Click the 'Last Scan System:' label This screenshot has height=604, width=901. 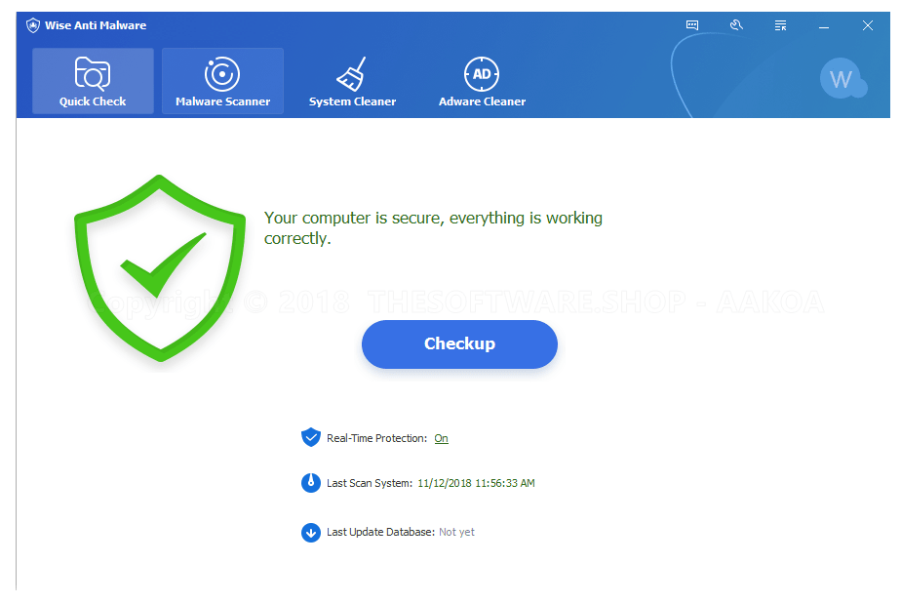tap(370, 483)
